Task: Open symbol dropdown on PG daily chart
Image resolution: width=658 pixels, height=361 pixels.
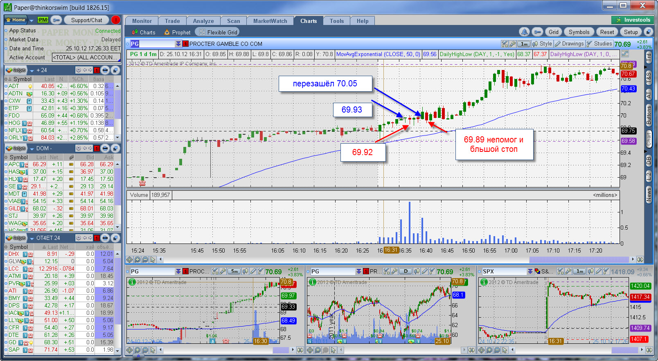Action: point(359,271)
